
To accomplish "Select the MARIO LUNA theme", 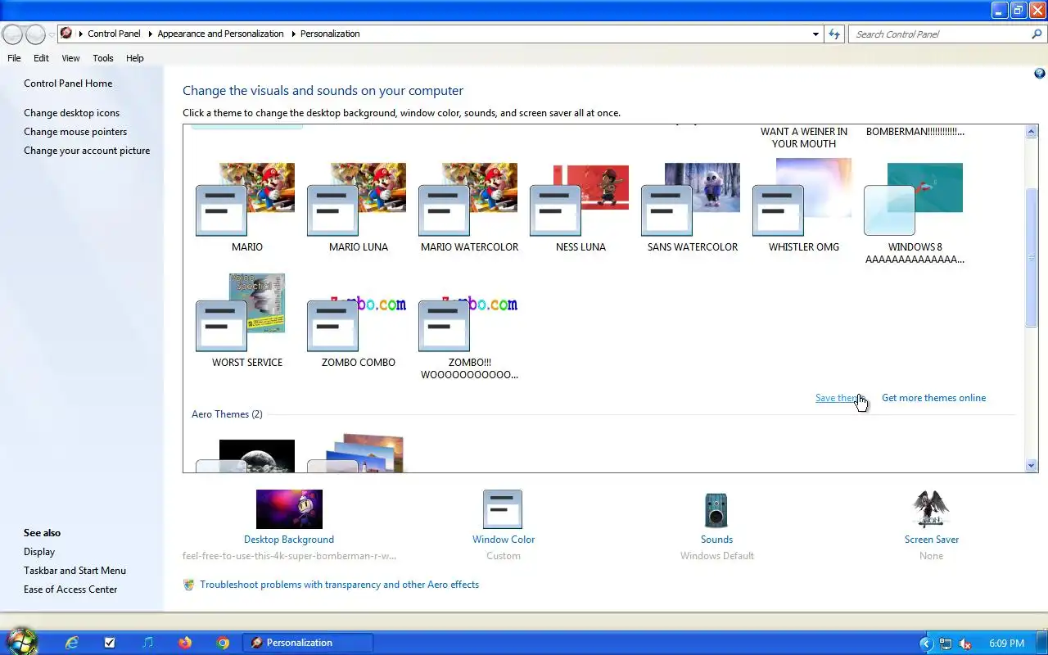I will point(357,200).
